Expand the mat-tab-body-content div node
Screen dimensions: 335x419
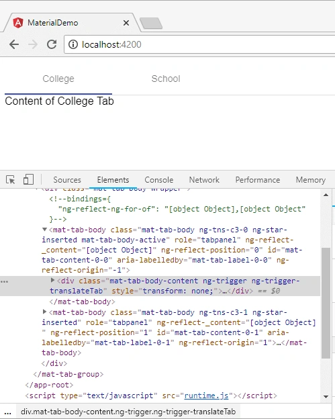pyautogui.click(x=52, y=280)
